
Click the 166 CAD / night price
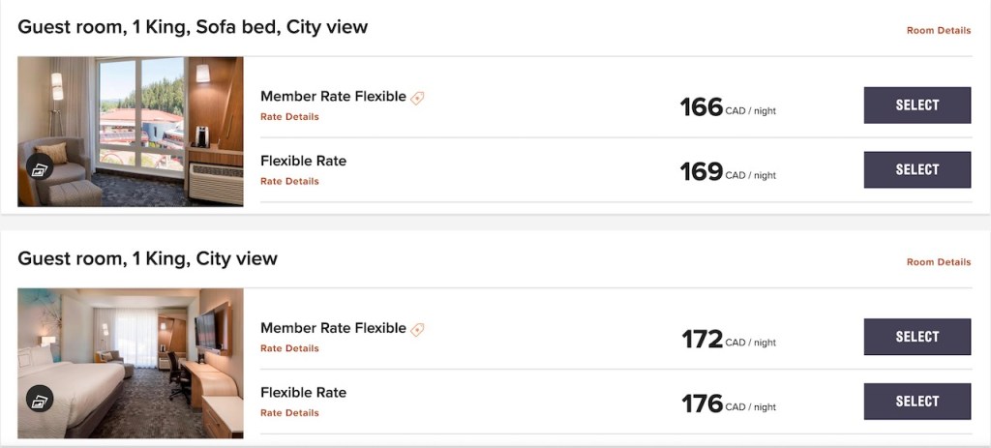[727, 107]
